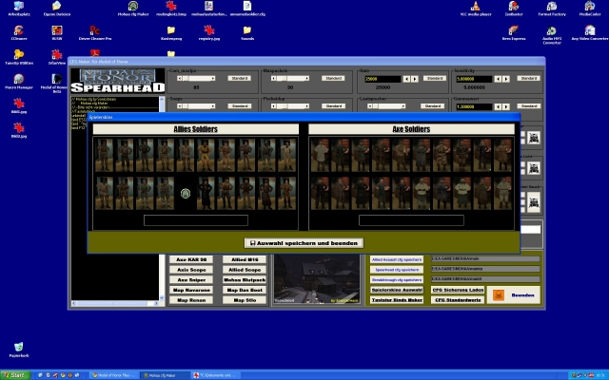Decrease Rate with left arrow stepper
This screenshot has height=380, width=609.
point(406,79)
